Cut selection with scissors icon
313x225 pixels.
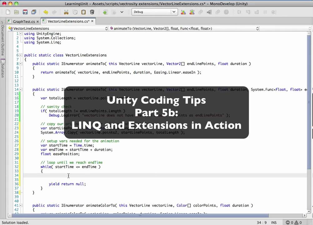point(66,12)
